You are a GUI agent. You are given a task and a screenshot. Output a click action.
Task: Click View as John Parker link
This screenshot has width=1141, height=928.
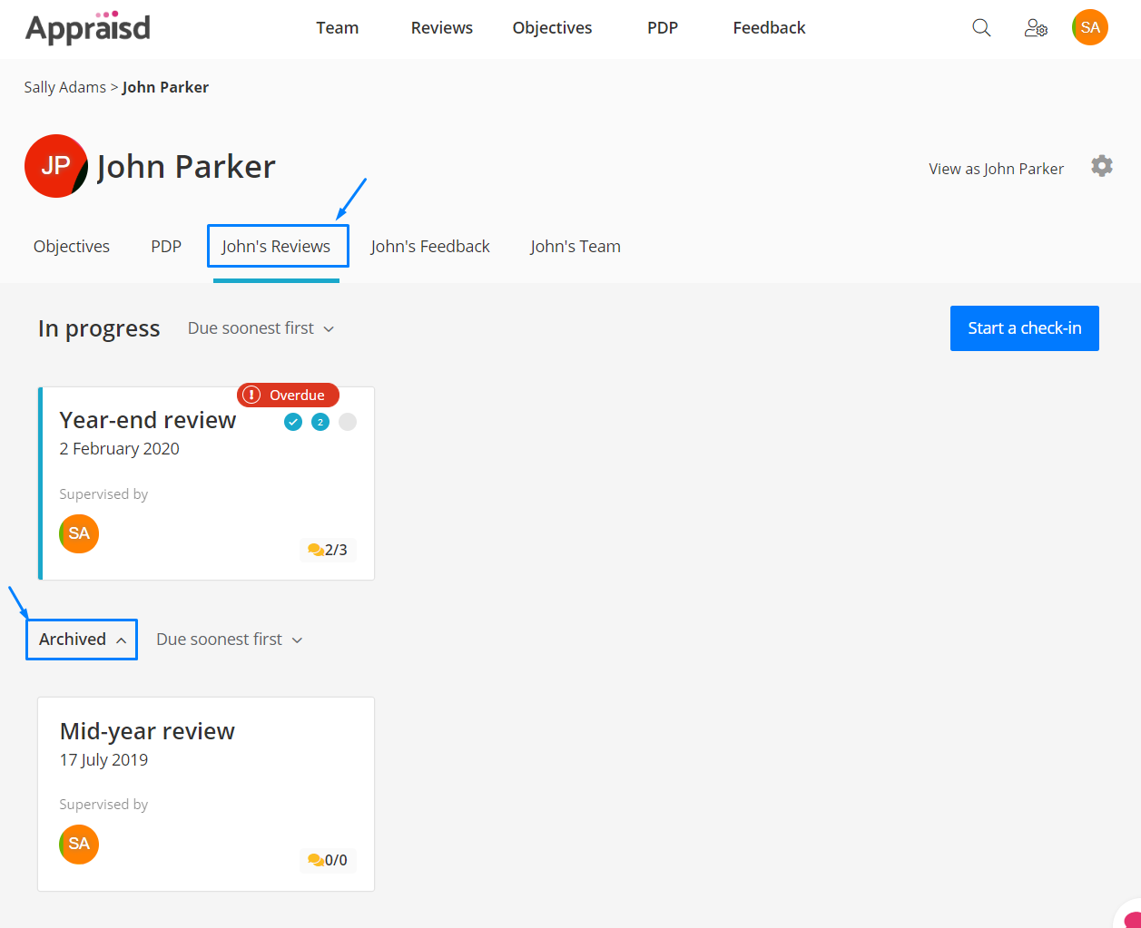(996, 169)
